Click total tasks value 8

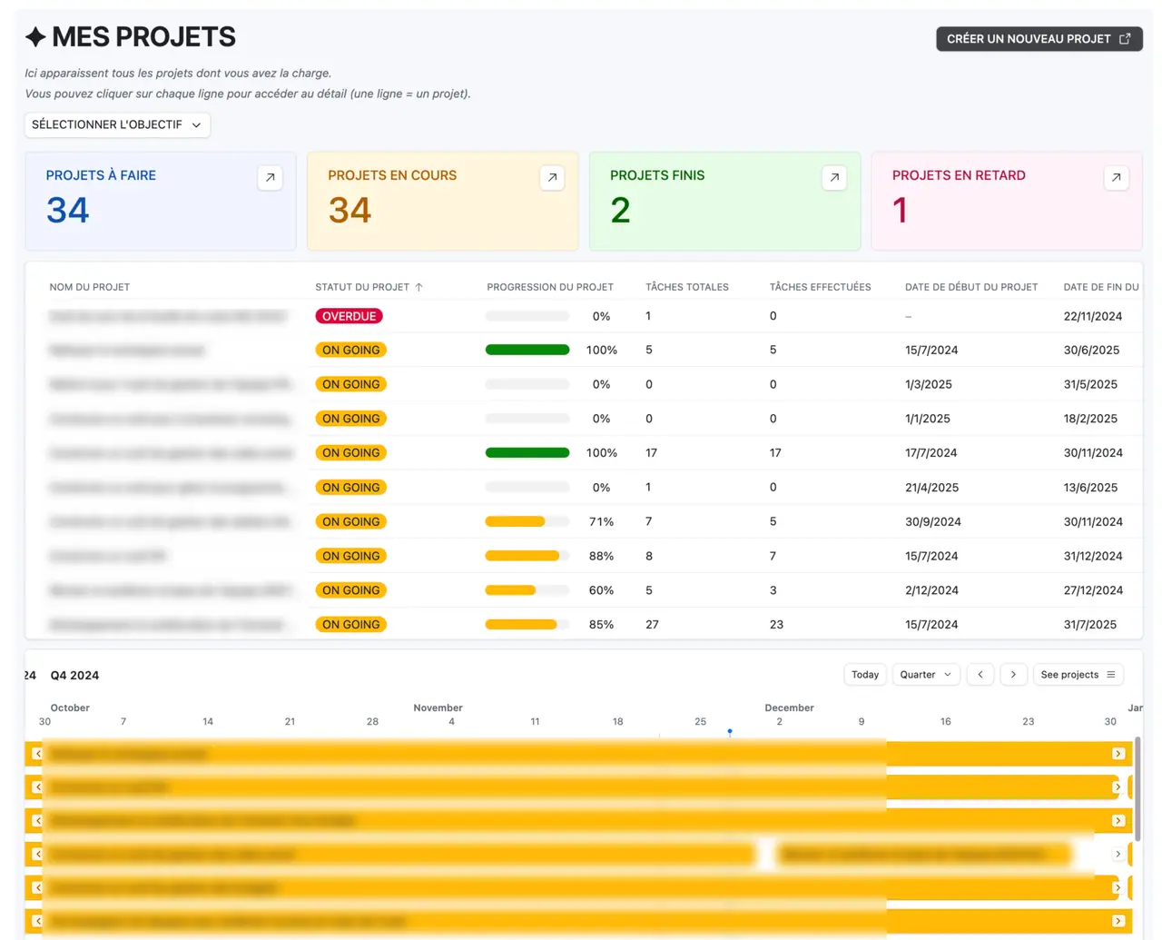[649, 556]
